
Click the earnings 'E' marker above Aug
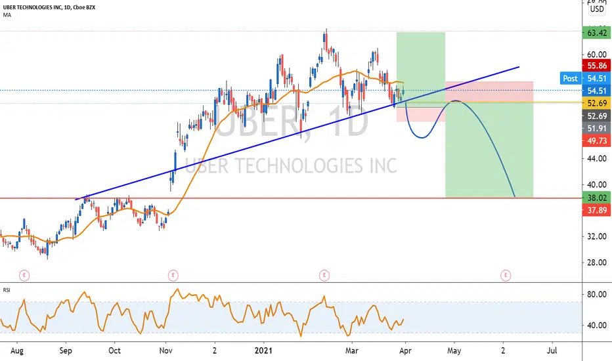pos(24,276)
